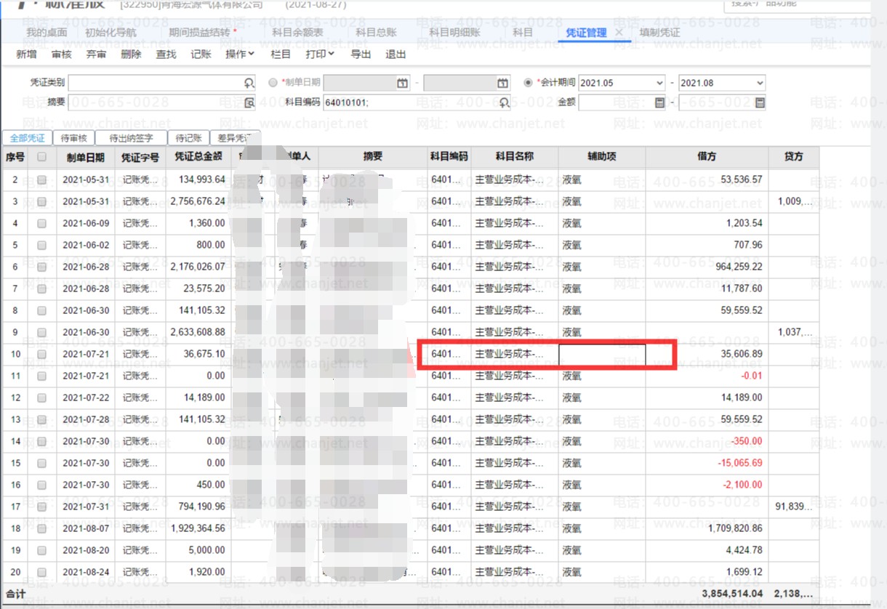Viewport: 887px width, 609px height.
Task: Show the 待审核 voucher filter tab
Action: tap(73, 138)
